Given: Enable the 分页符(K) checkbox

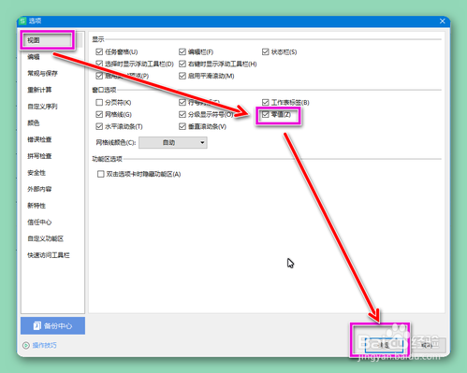Looking at the screenshot, I should tap(99, 102).
